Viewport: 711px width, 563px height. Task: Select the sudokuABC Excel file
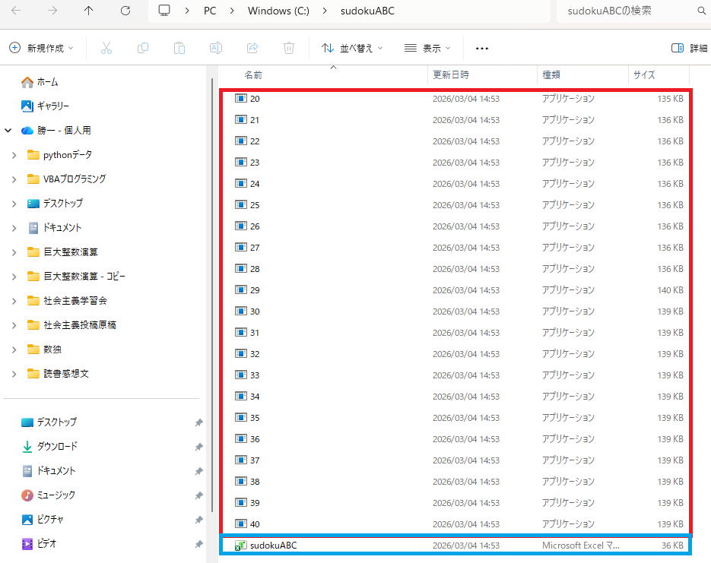[x=273, y=546]
